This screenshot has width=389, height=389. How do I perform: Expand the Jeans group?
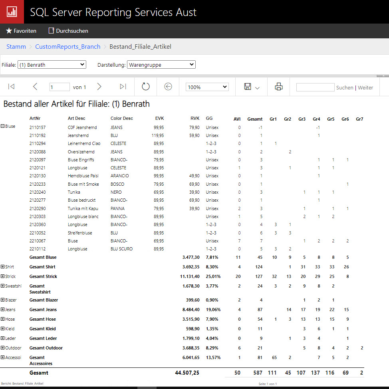3,310
